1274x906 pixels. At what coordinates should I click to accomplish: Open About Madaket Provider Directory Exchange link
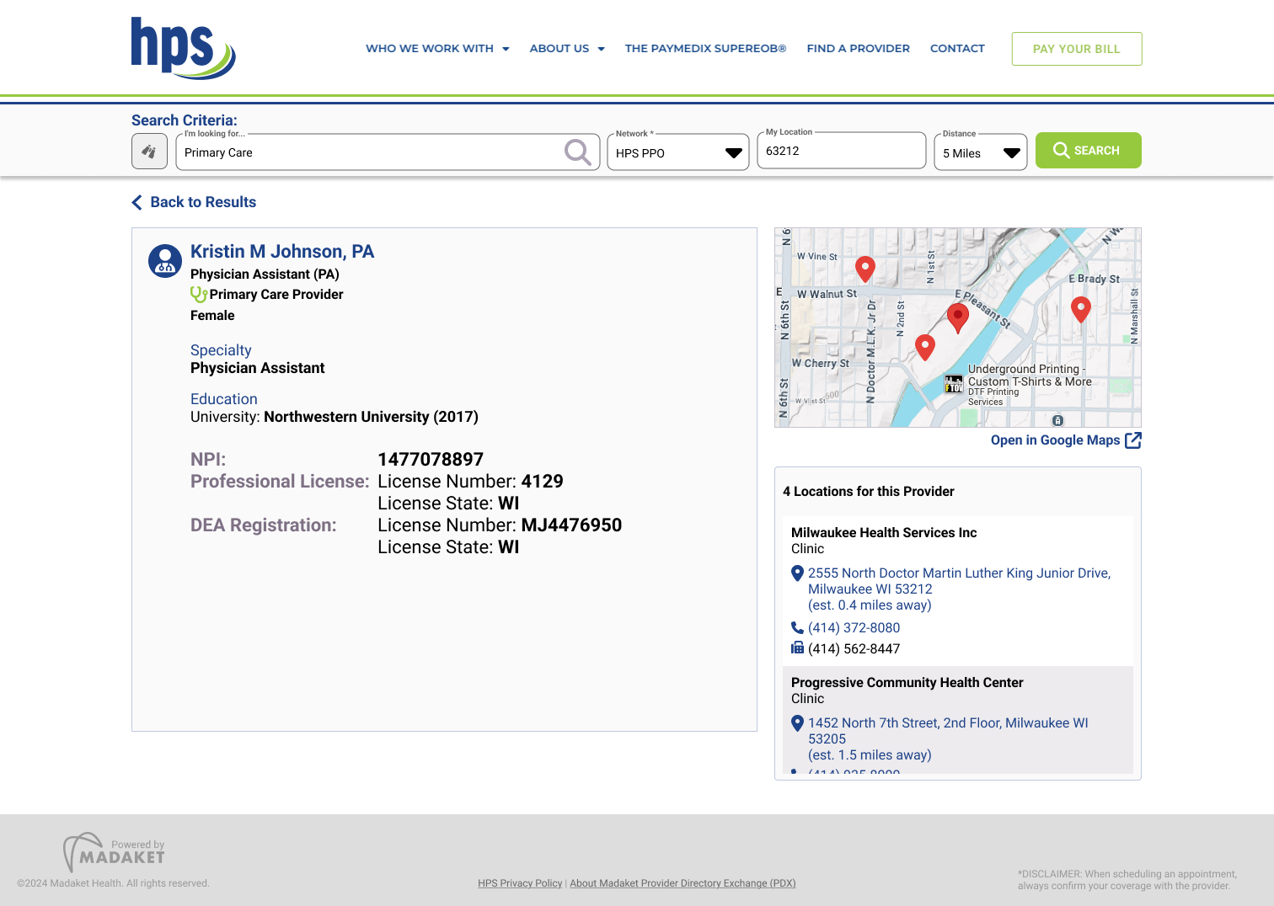(x=682, y=883)
